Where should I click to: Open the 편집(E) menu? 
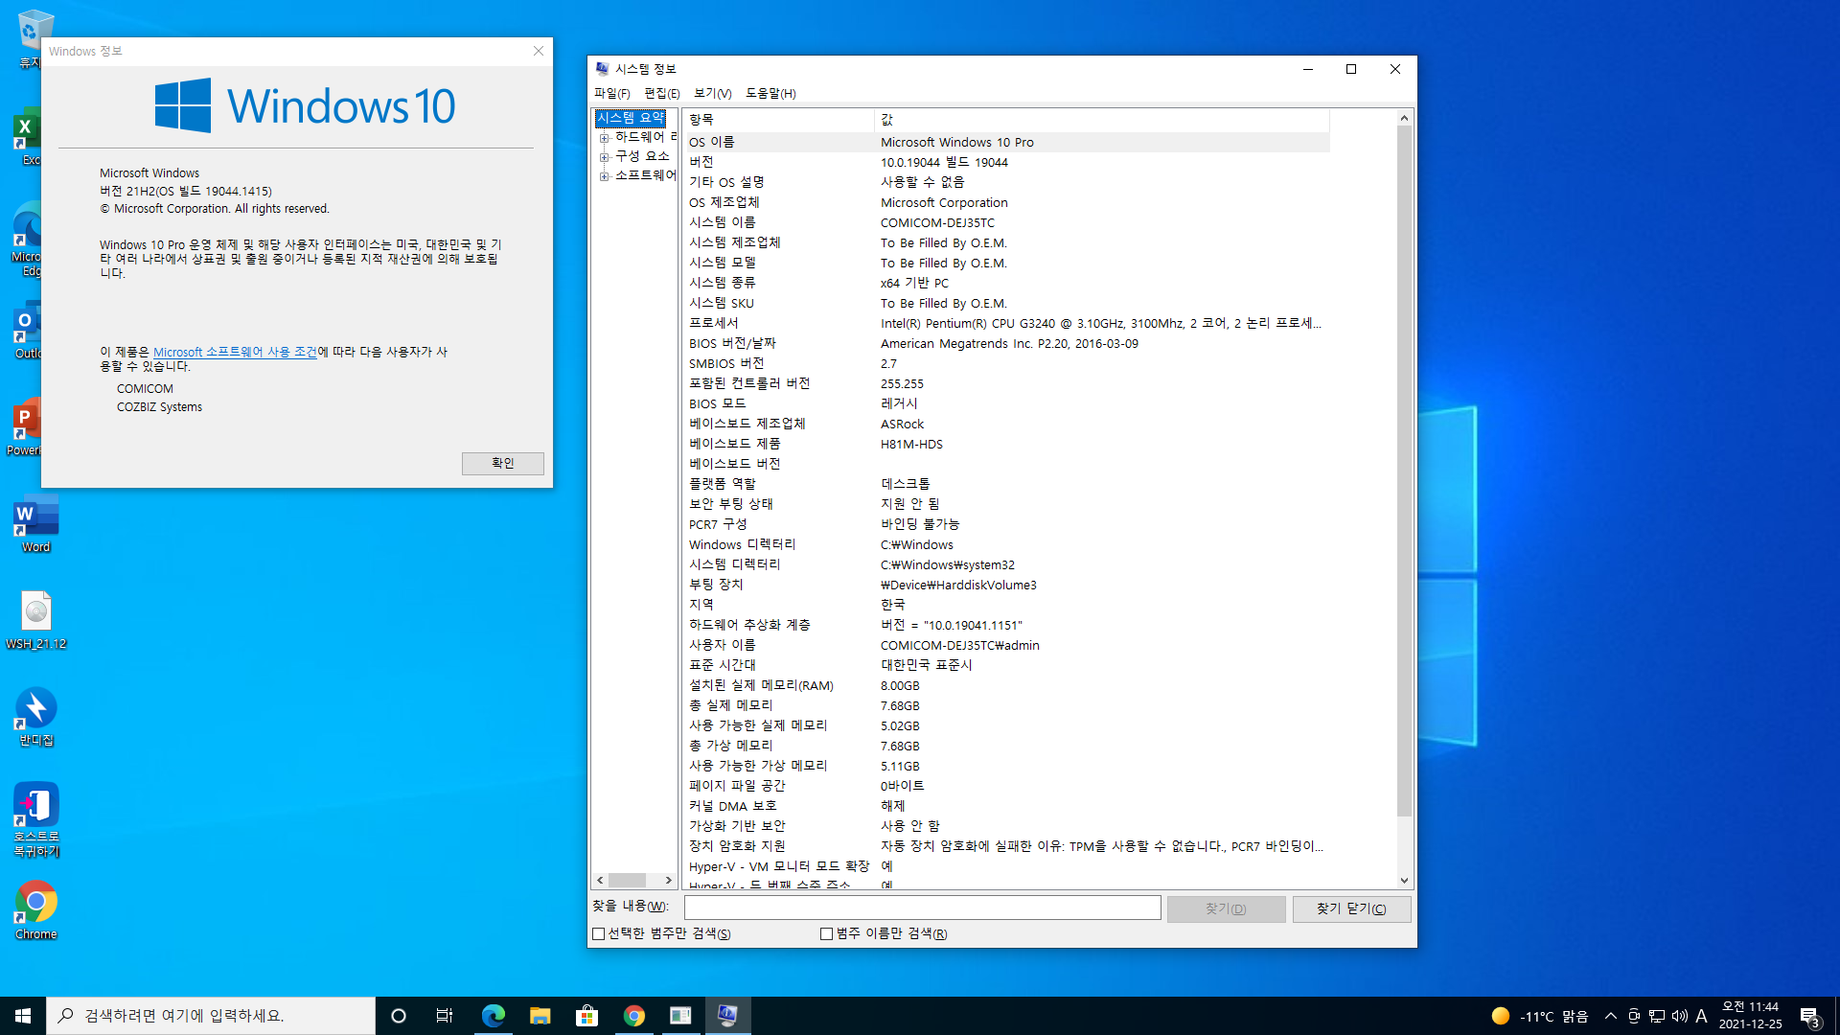[x=661, y=93]
